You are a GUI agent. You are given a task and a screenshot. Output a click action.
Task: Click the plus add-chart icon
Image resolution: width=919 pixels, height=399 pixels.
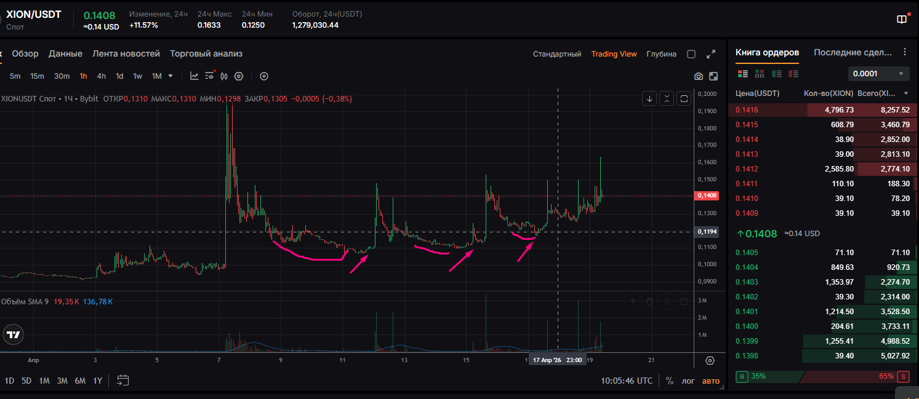264,76
